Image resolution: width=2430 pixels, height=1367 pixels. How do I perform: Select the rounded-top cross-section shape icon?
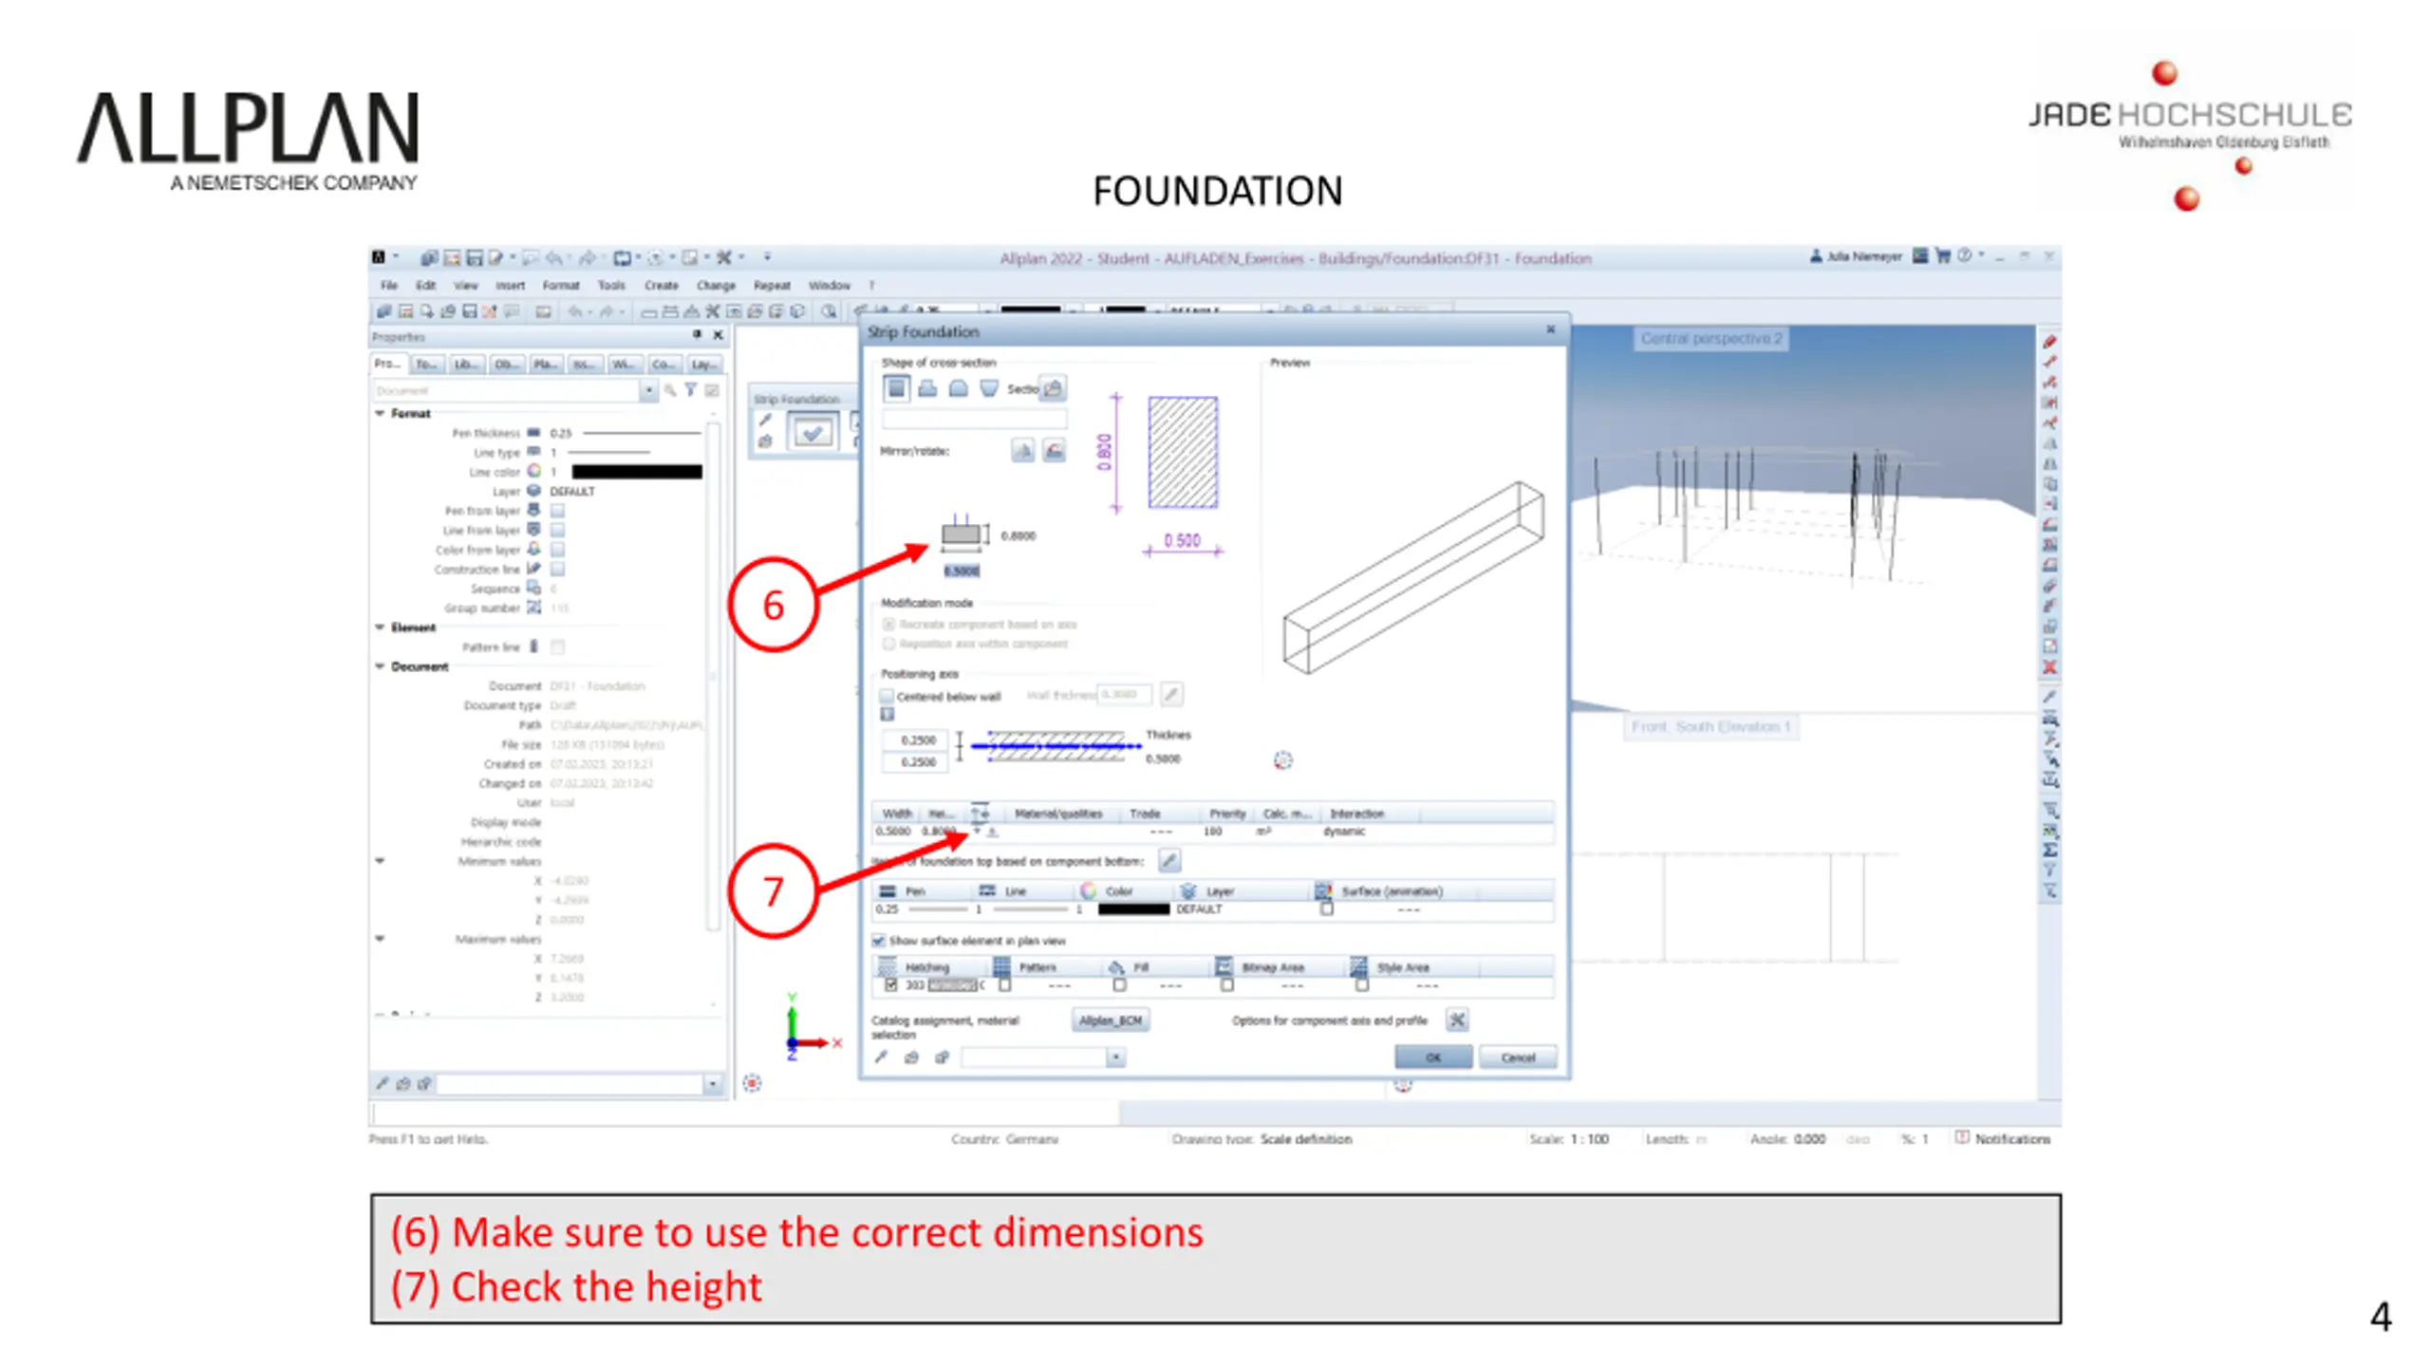click(x=959, y=387)
